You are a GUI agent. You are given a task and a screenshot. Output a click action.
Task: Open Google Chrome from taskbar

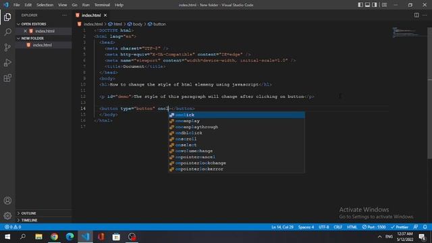(x=54, y=237)
